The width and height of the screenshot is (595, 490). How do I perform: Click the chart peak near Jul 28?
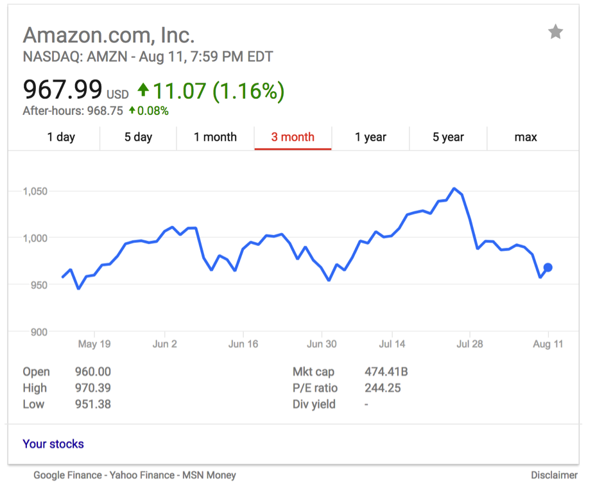pyautogui.click(x=454, y=188)
